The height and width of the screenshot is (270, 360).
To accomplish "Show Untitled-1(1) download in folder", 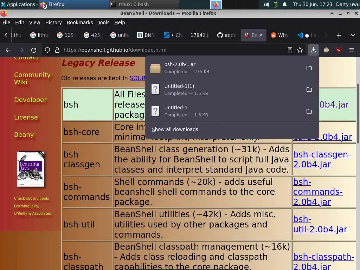I will (x=309, y=90).
